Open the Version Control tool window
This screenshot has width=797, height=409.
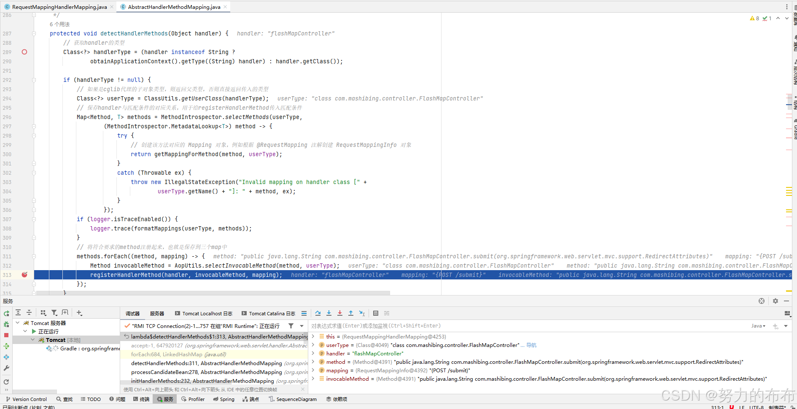tap(26, 399)
